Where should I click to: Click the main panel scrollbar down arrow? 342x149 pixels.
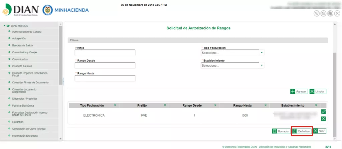pyautogui.click(x=335, y=139)
